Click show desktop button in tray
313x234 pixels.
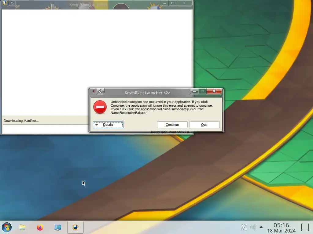pyautogui.click(x=305, y=227)
